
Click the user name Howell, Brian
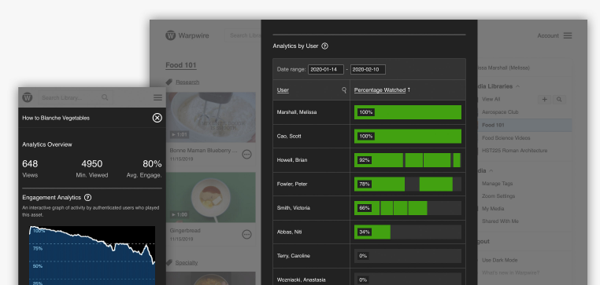292,160
